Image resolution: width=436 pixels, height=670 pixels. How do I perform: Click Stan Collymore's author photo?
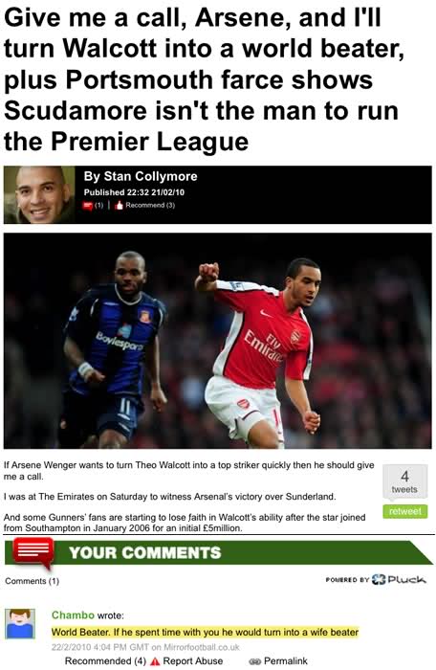tap(39, 195)
